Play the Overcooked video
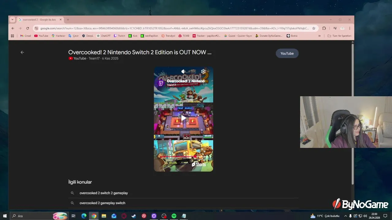This screenshot has width=392, height=220. pyautogui.click(x=183, y=118)
